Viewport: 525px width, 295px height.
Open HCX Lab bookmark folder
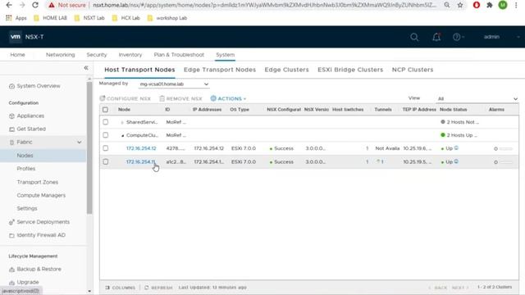(x=126, y=18)
